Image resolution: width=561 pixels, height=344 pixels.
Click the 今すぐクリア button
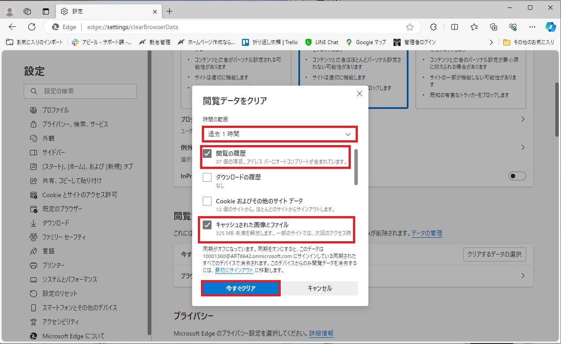241,288
